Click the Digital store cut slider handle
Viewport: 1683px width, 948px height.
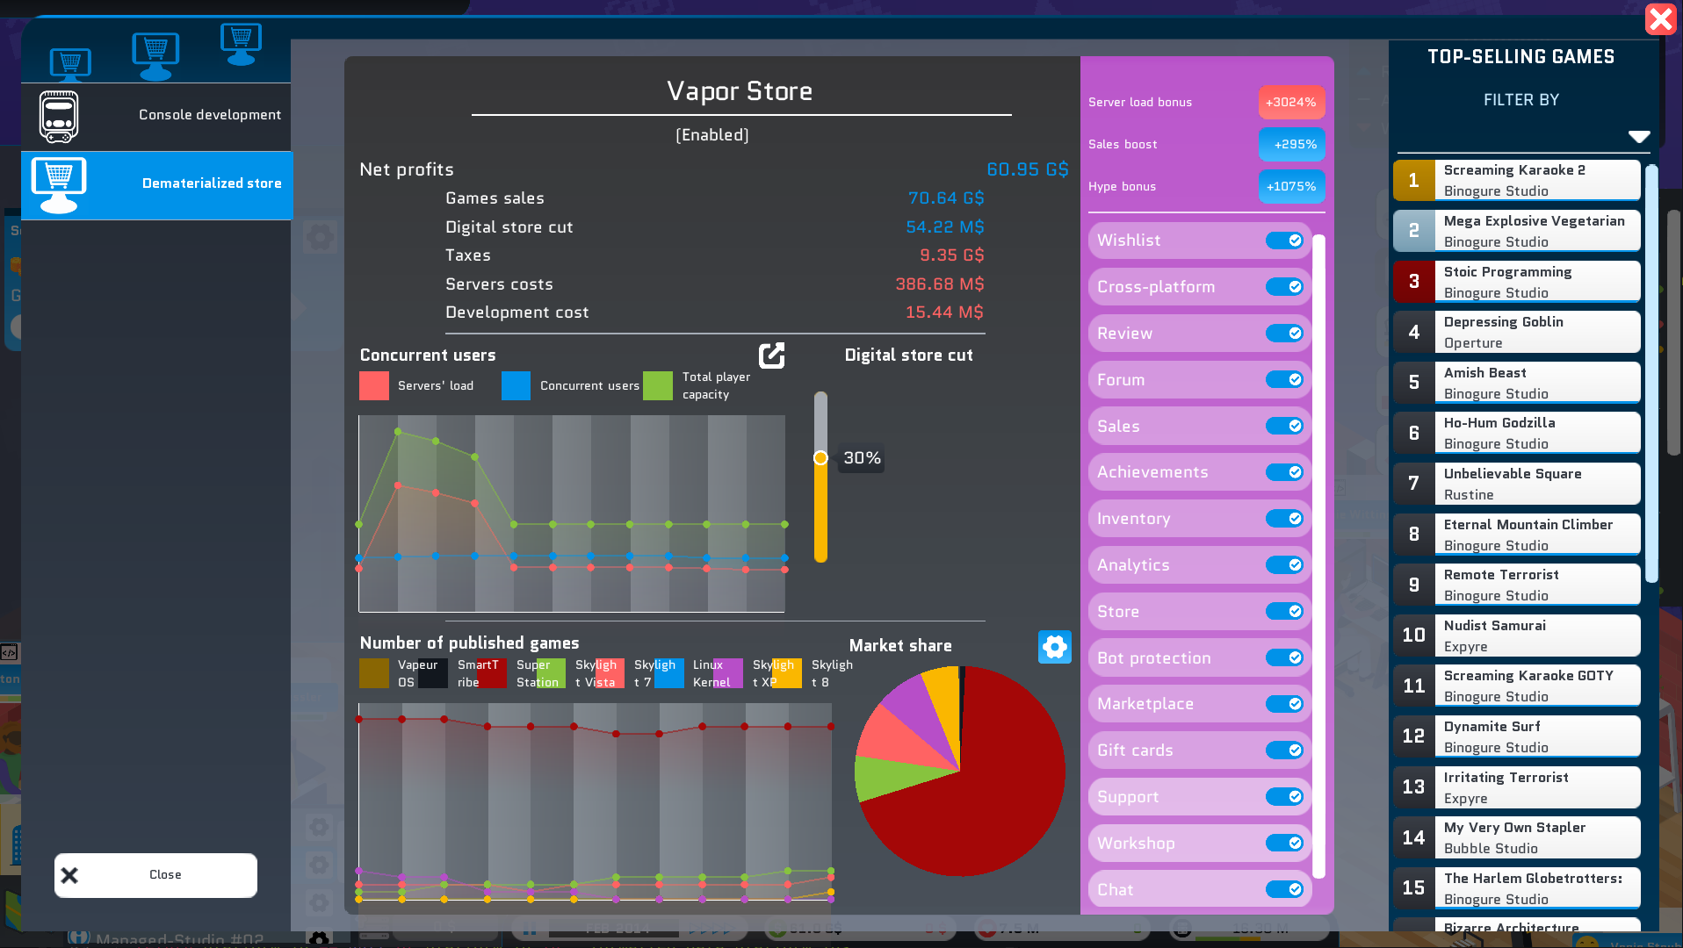[820, 458]
